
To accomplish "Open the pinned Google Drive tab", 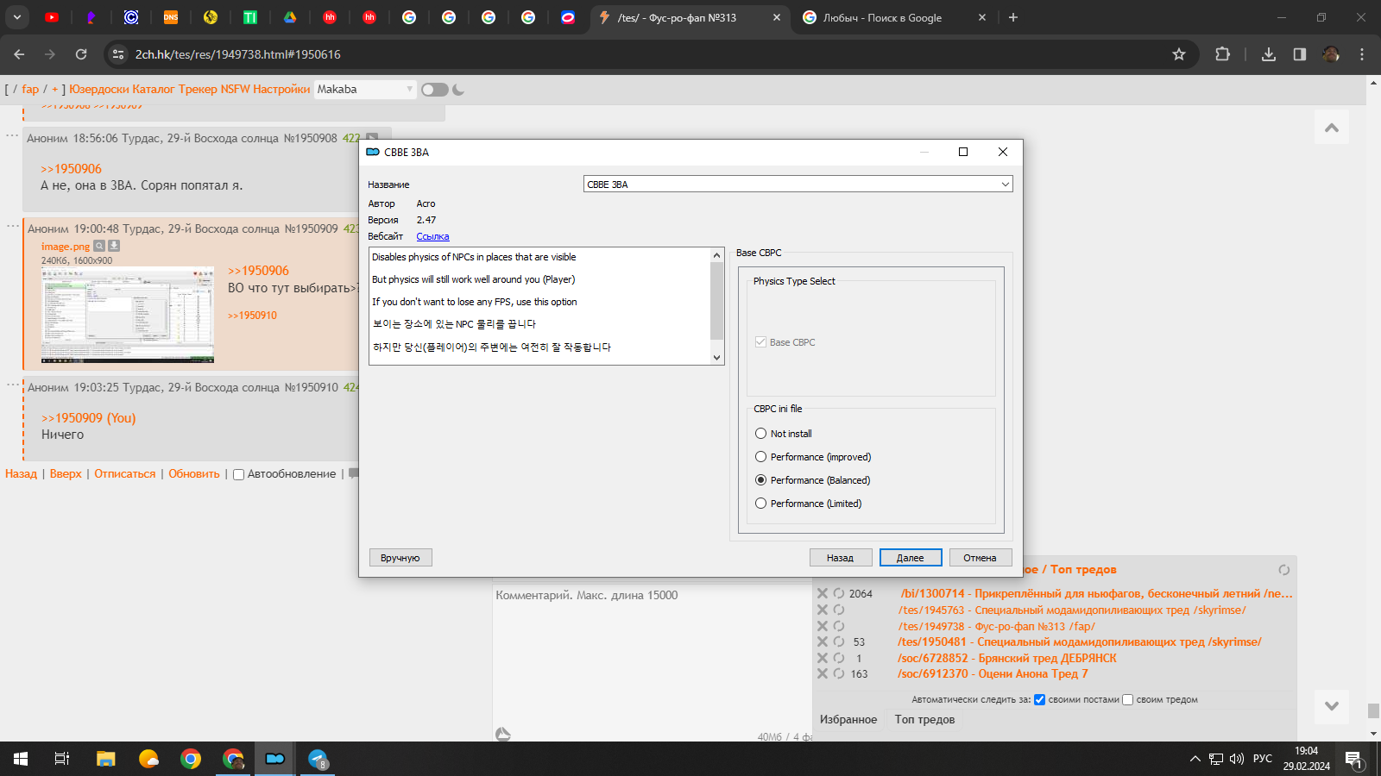I will click(x=290, y=17).
